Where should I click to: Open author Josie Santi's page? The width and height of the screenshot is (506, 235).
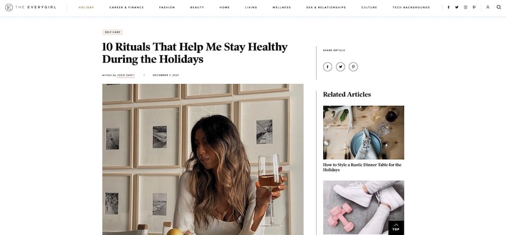click(x=126, y=75)
